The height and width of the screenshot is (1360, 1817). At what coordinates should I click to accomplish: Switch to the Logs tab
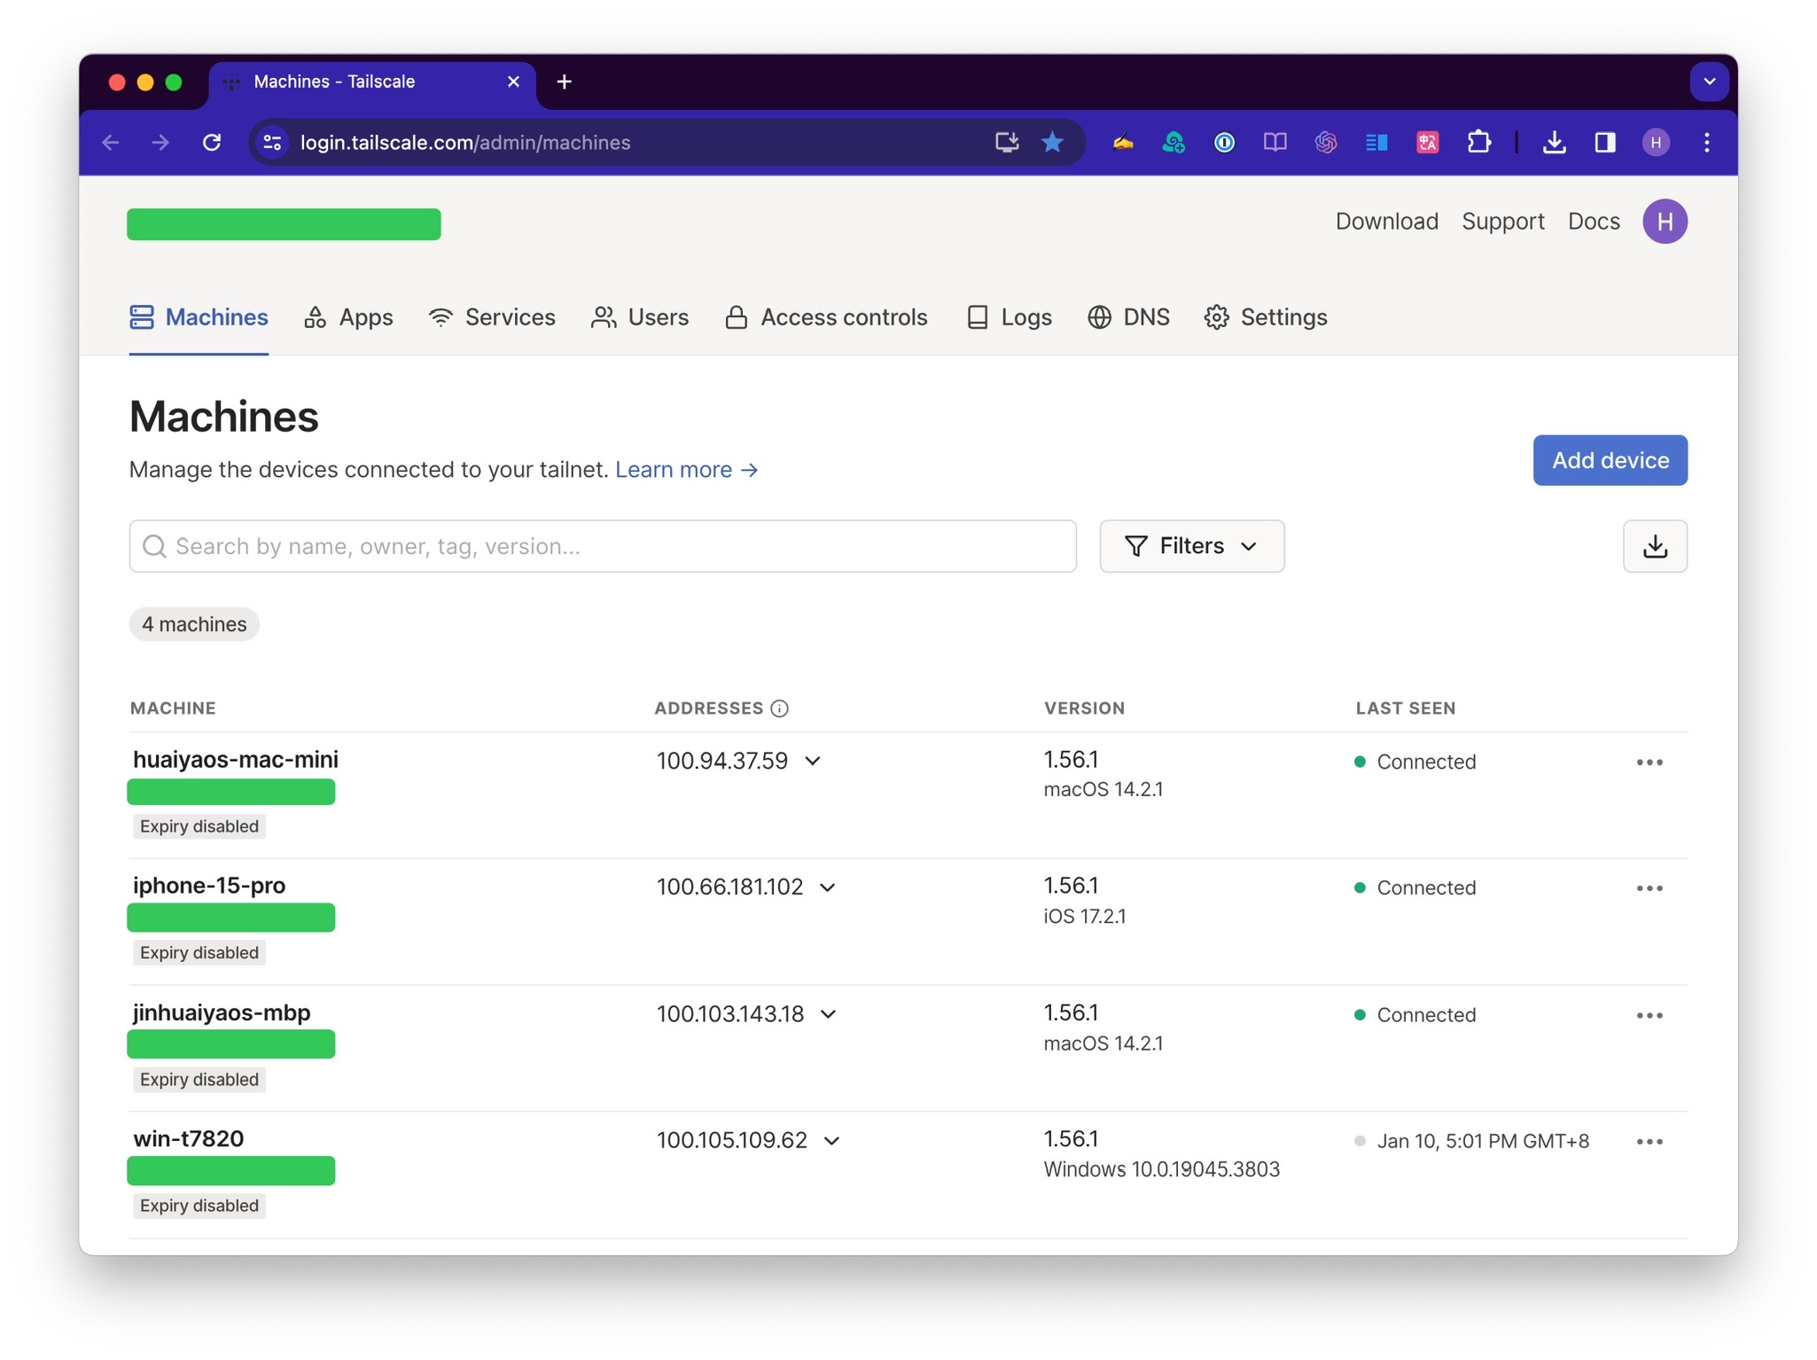tap(1009, 317)
